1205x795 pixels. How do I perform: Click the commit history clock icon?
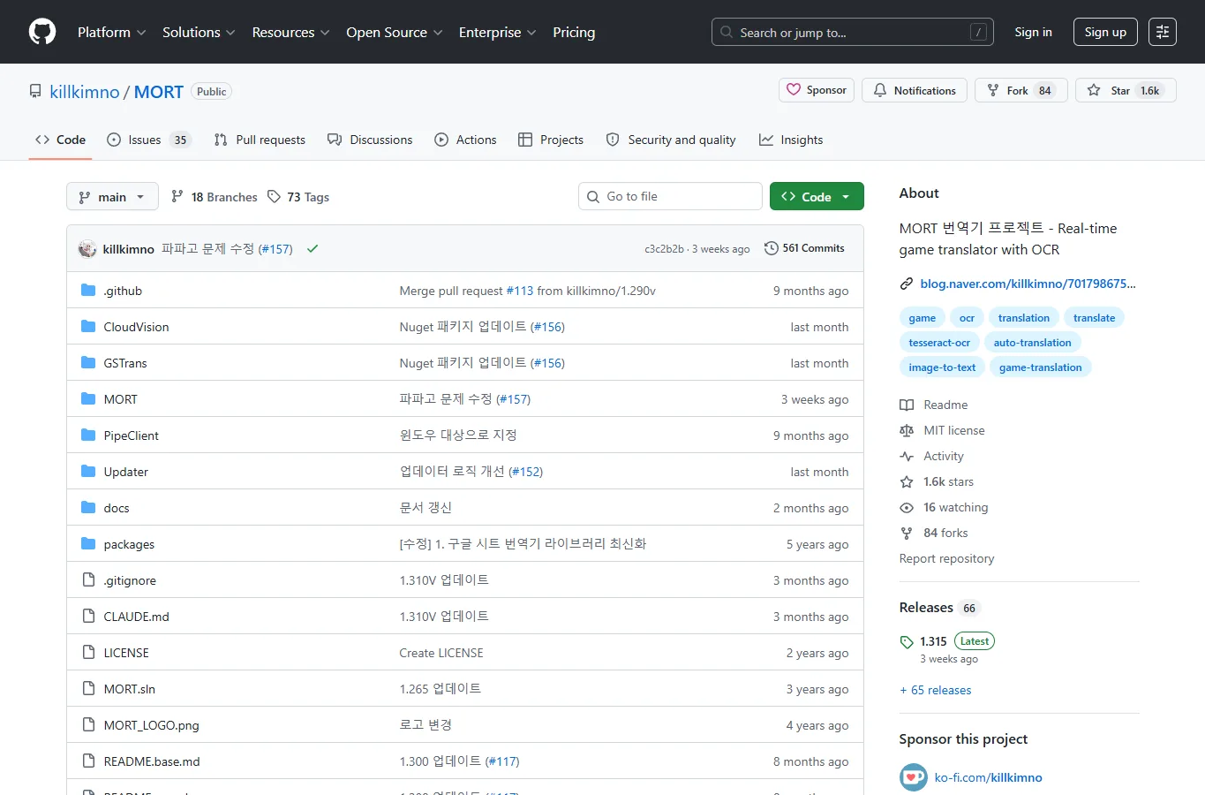772,248
